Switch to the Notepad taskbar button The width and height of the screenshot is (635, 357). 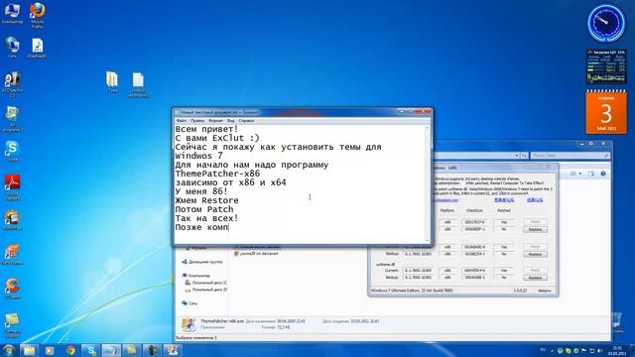point(111,350)
